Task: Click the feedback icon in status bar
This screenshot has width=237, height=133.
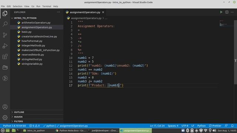Action: (226, 126)
